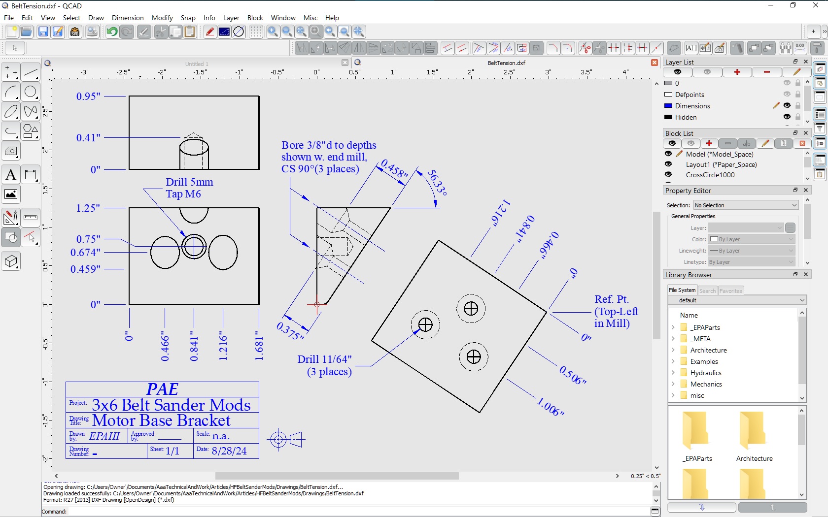Open the Selection dropdown in Property Editor
Viewport: 828px width, 517px height.
coord(745,205)
